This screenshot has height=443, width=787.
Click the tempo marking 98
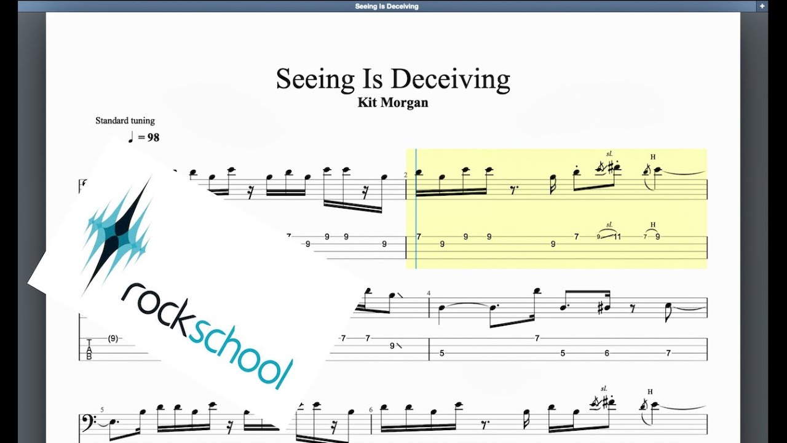(144, 137)
